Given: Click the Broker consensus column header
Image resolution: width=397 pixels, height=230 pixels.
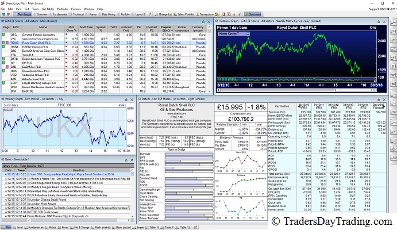Looking at the screenshot, I should coord(182,29).
